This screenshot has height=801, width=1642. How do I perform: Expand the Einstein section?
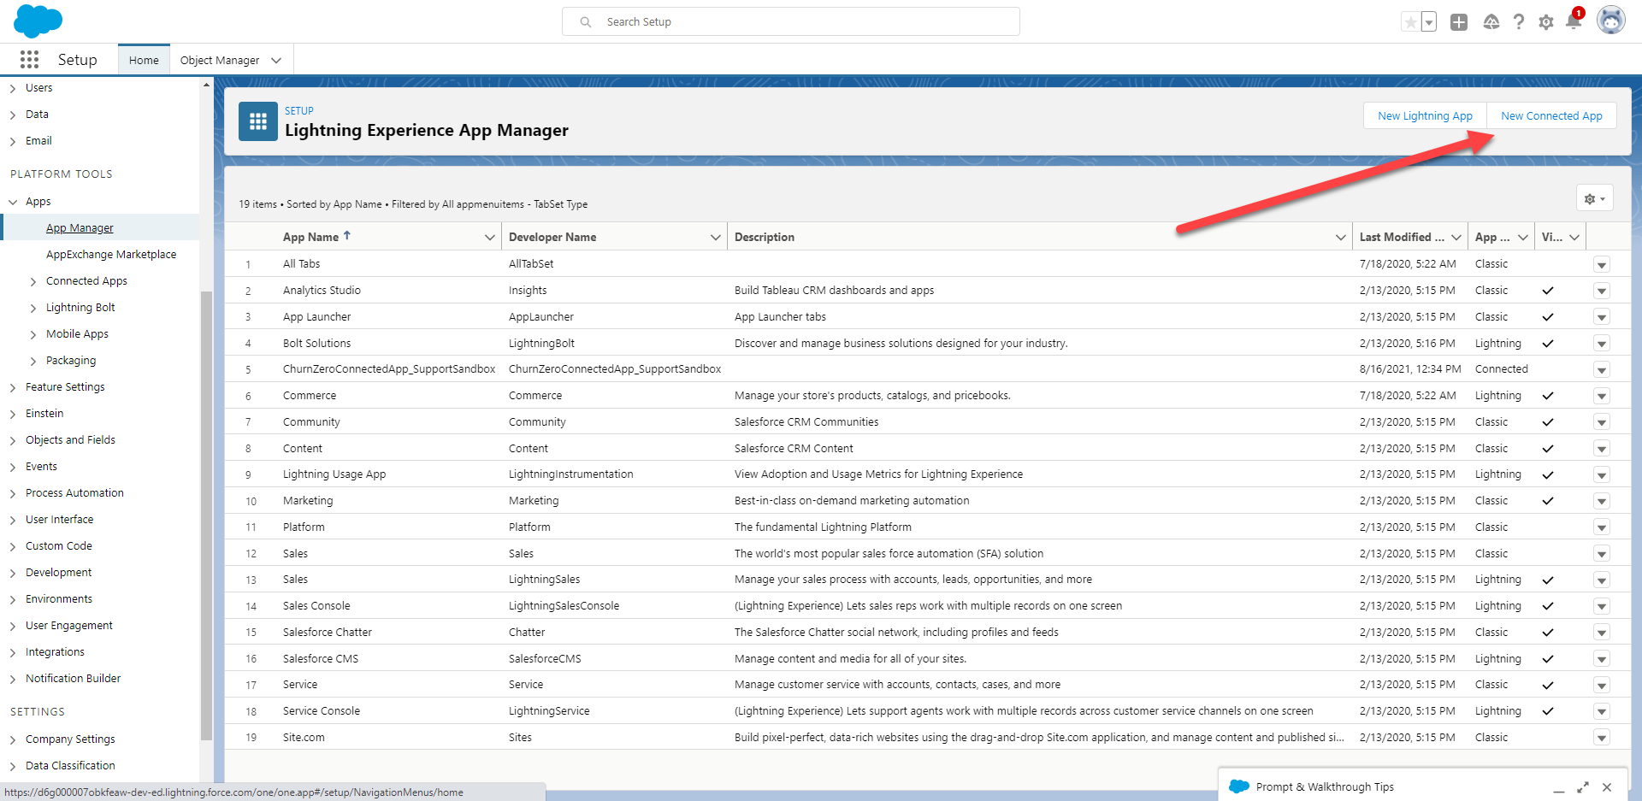click(13, 414)
